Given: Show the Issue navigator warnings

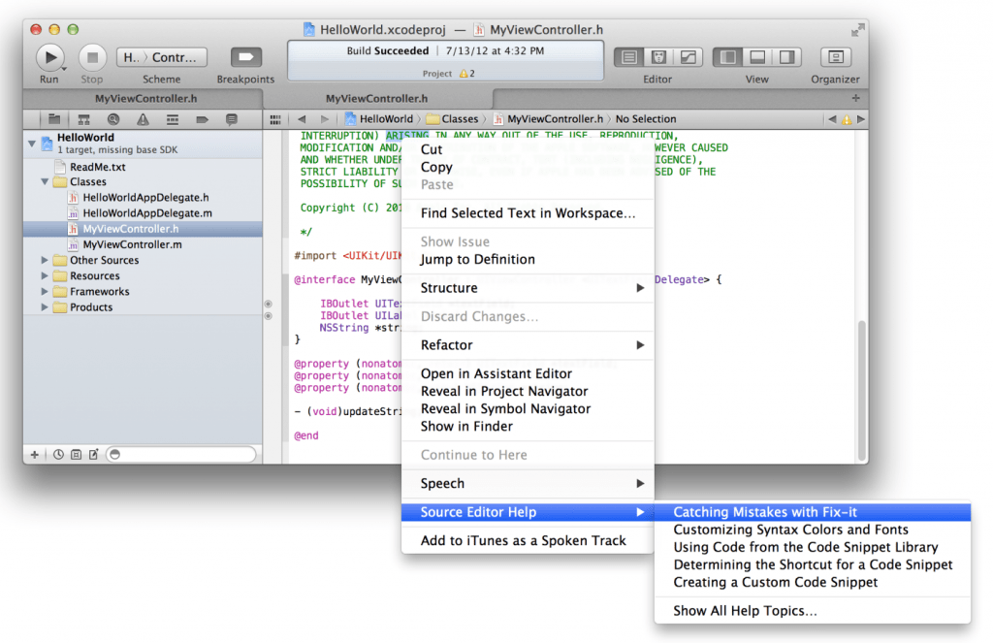Looking at the screenshot, I should click(x=144, y=118).
